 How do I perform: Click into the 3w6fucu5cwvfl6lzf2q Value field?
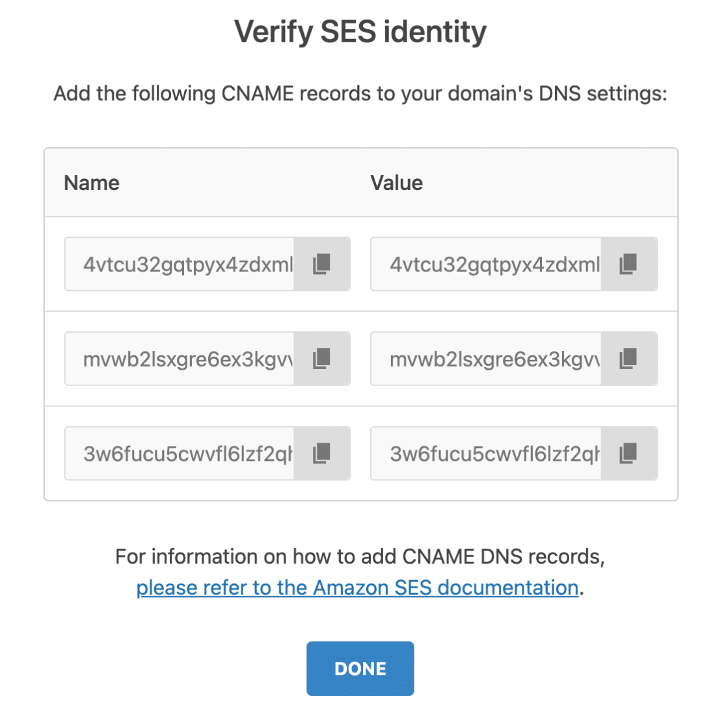[x=486, y=453]
